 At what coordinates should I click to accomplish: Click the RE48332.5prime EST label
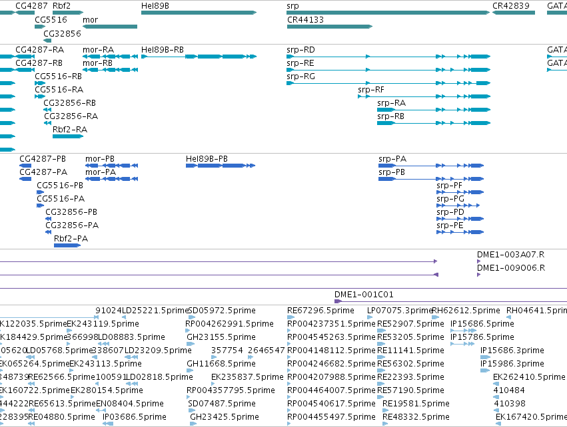(416, 417)
